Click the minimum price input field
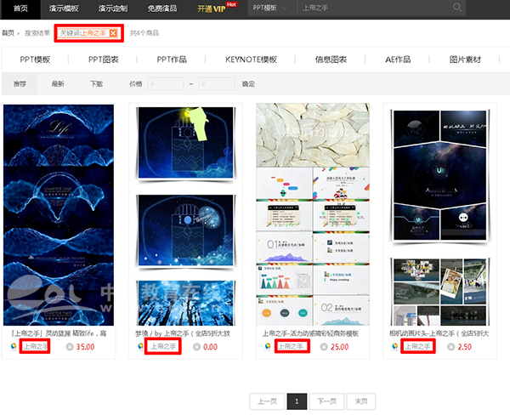 165,84
